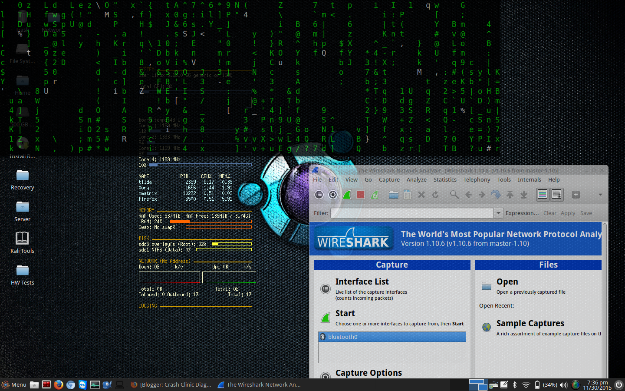Viewport: 625px width, 391px height.
Task: Open the Analyze menu
Action: (417, 179)
